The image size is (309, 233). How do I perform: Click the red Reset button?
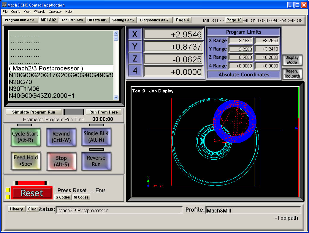point(32,193)
